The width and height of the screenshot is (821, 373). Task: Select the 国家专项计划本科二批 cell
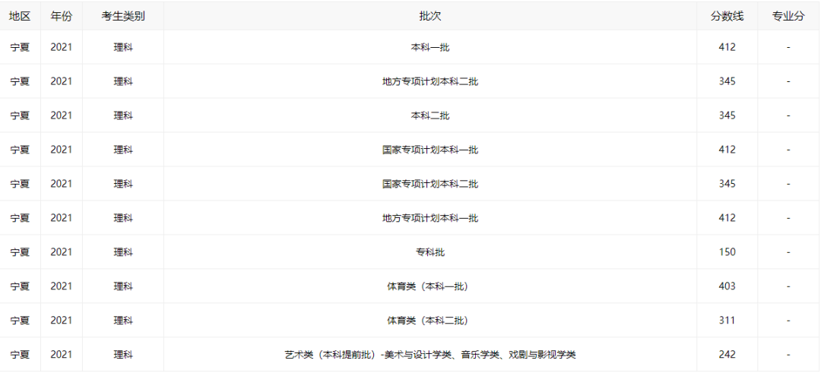(x=430, y=184)
